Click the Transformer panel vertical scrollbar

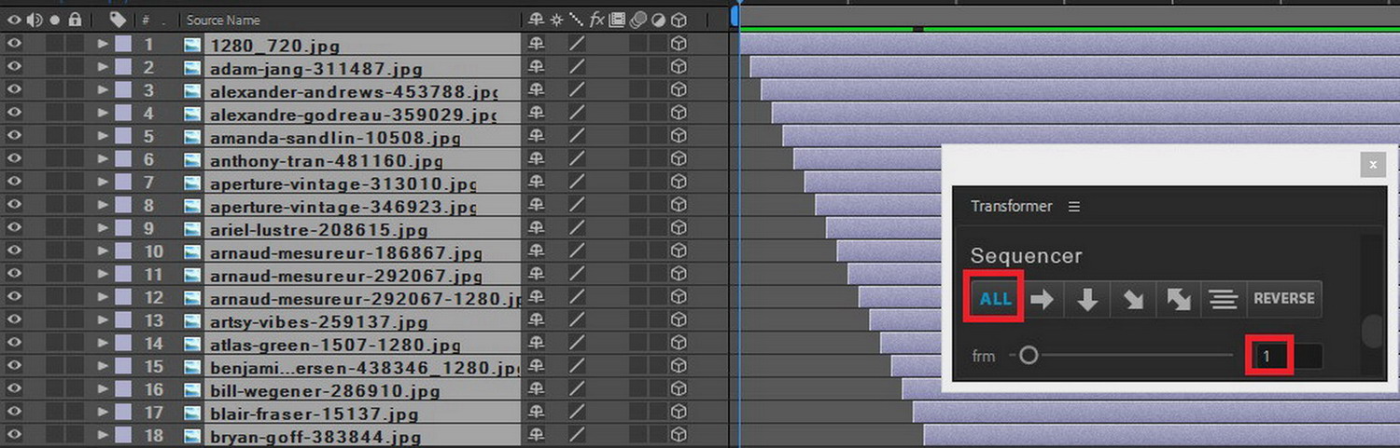pyautogui.click(x=1372, y=330)
